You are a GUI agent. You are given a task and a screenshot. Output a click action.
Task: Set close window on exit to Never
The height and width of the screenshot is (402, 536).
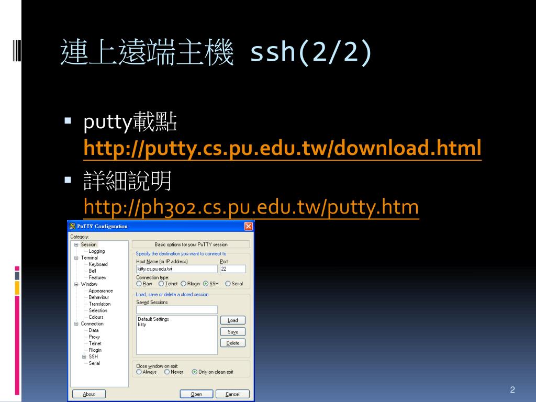click(167, 372)
